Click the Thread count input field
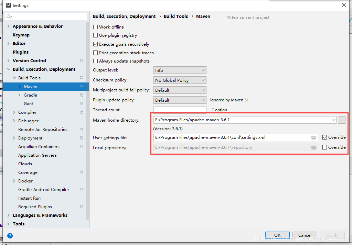352x245 pixels. pos(180,110)
